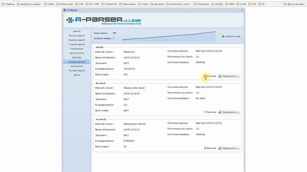Open the VCS bookmark folder
The image size is (307, 172).
[x=252, y=4]
